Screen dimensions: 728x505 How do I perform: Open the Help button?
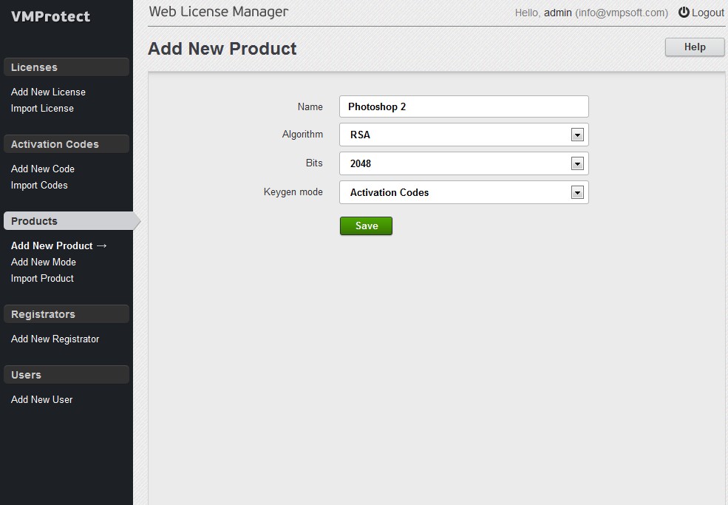pos(695,47)
